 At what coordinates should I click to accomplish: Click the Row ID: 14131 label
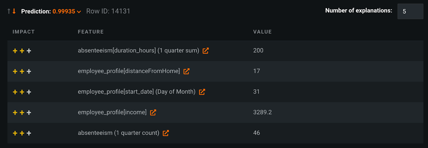[x=108, y=11]
